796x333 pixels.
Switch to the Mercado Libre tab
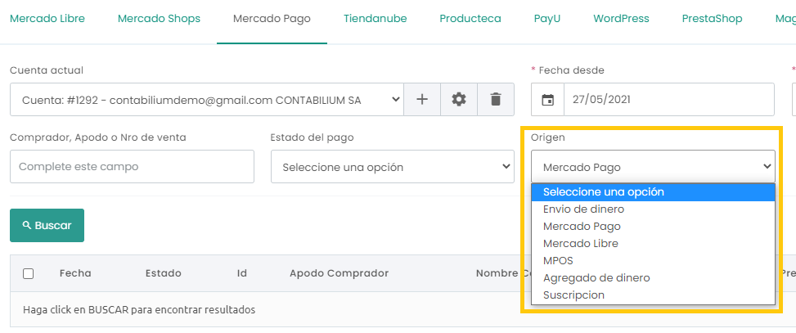tap(47, 19)
